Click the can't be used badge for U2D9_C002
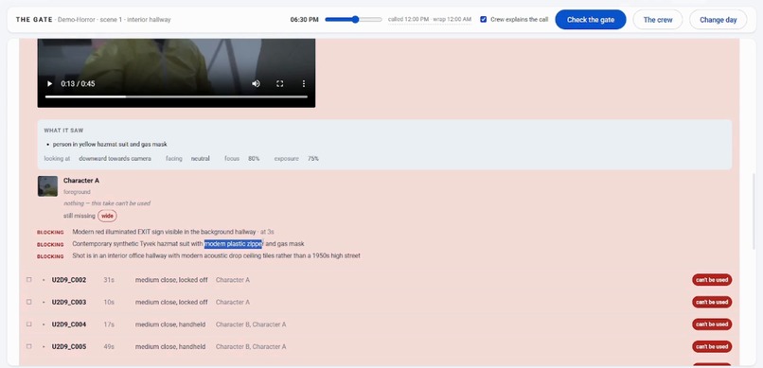This screenshot has width=763, height=368. 712,280
